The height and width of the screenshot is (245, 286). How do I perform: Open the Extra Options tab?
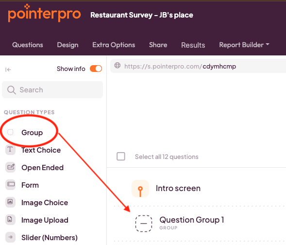tap(114, 45)
